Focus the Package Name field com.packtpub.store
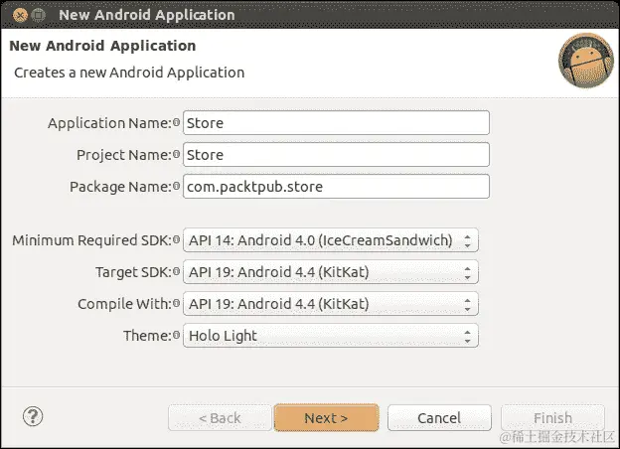This screenshot has width=620, height=449. point(336,186)
